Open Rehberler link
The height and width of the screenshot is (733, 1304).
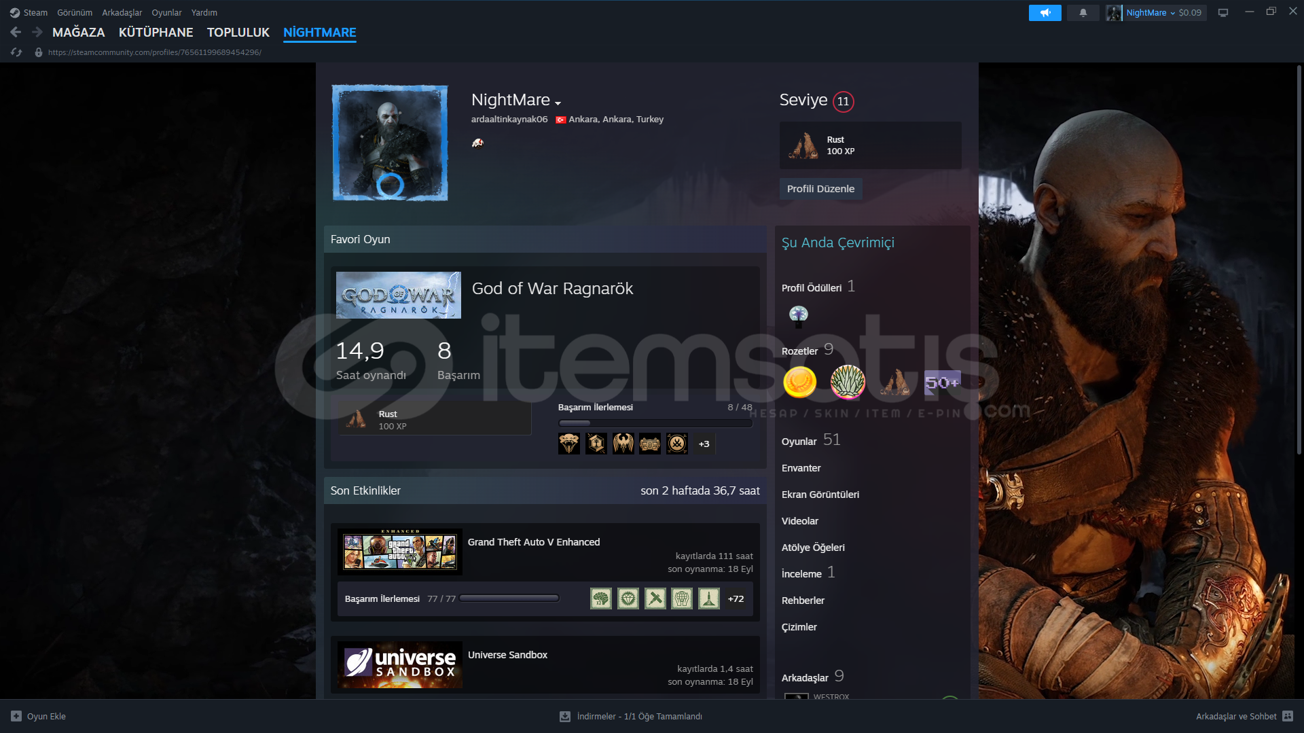coord(803,601)
